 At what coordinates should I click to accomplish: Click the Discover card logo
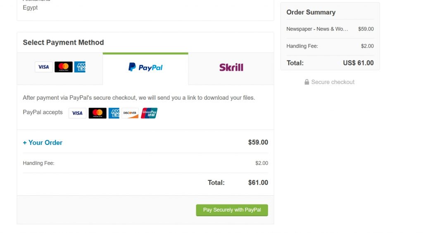[x=130, y=113]
